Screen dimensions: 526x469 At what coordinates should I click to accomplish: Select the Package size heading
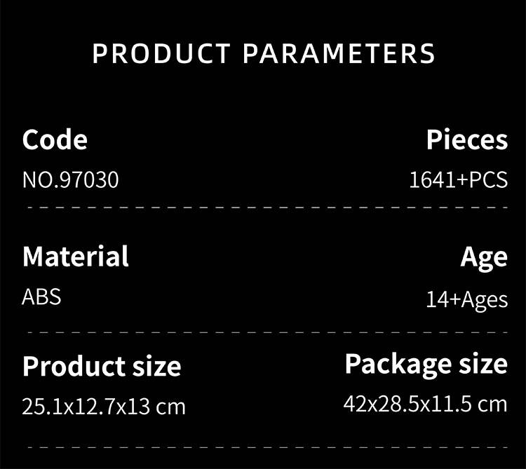[426, 364]
